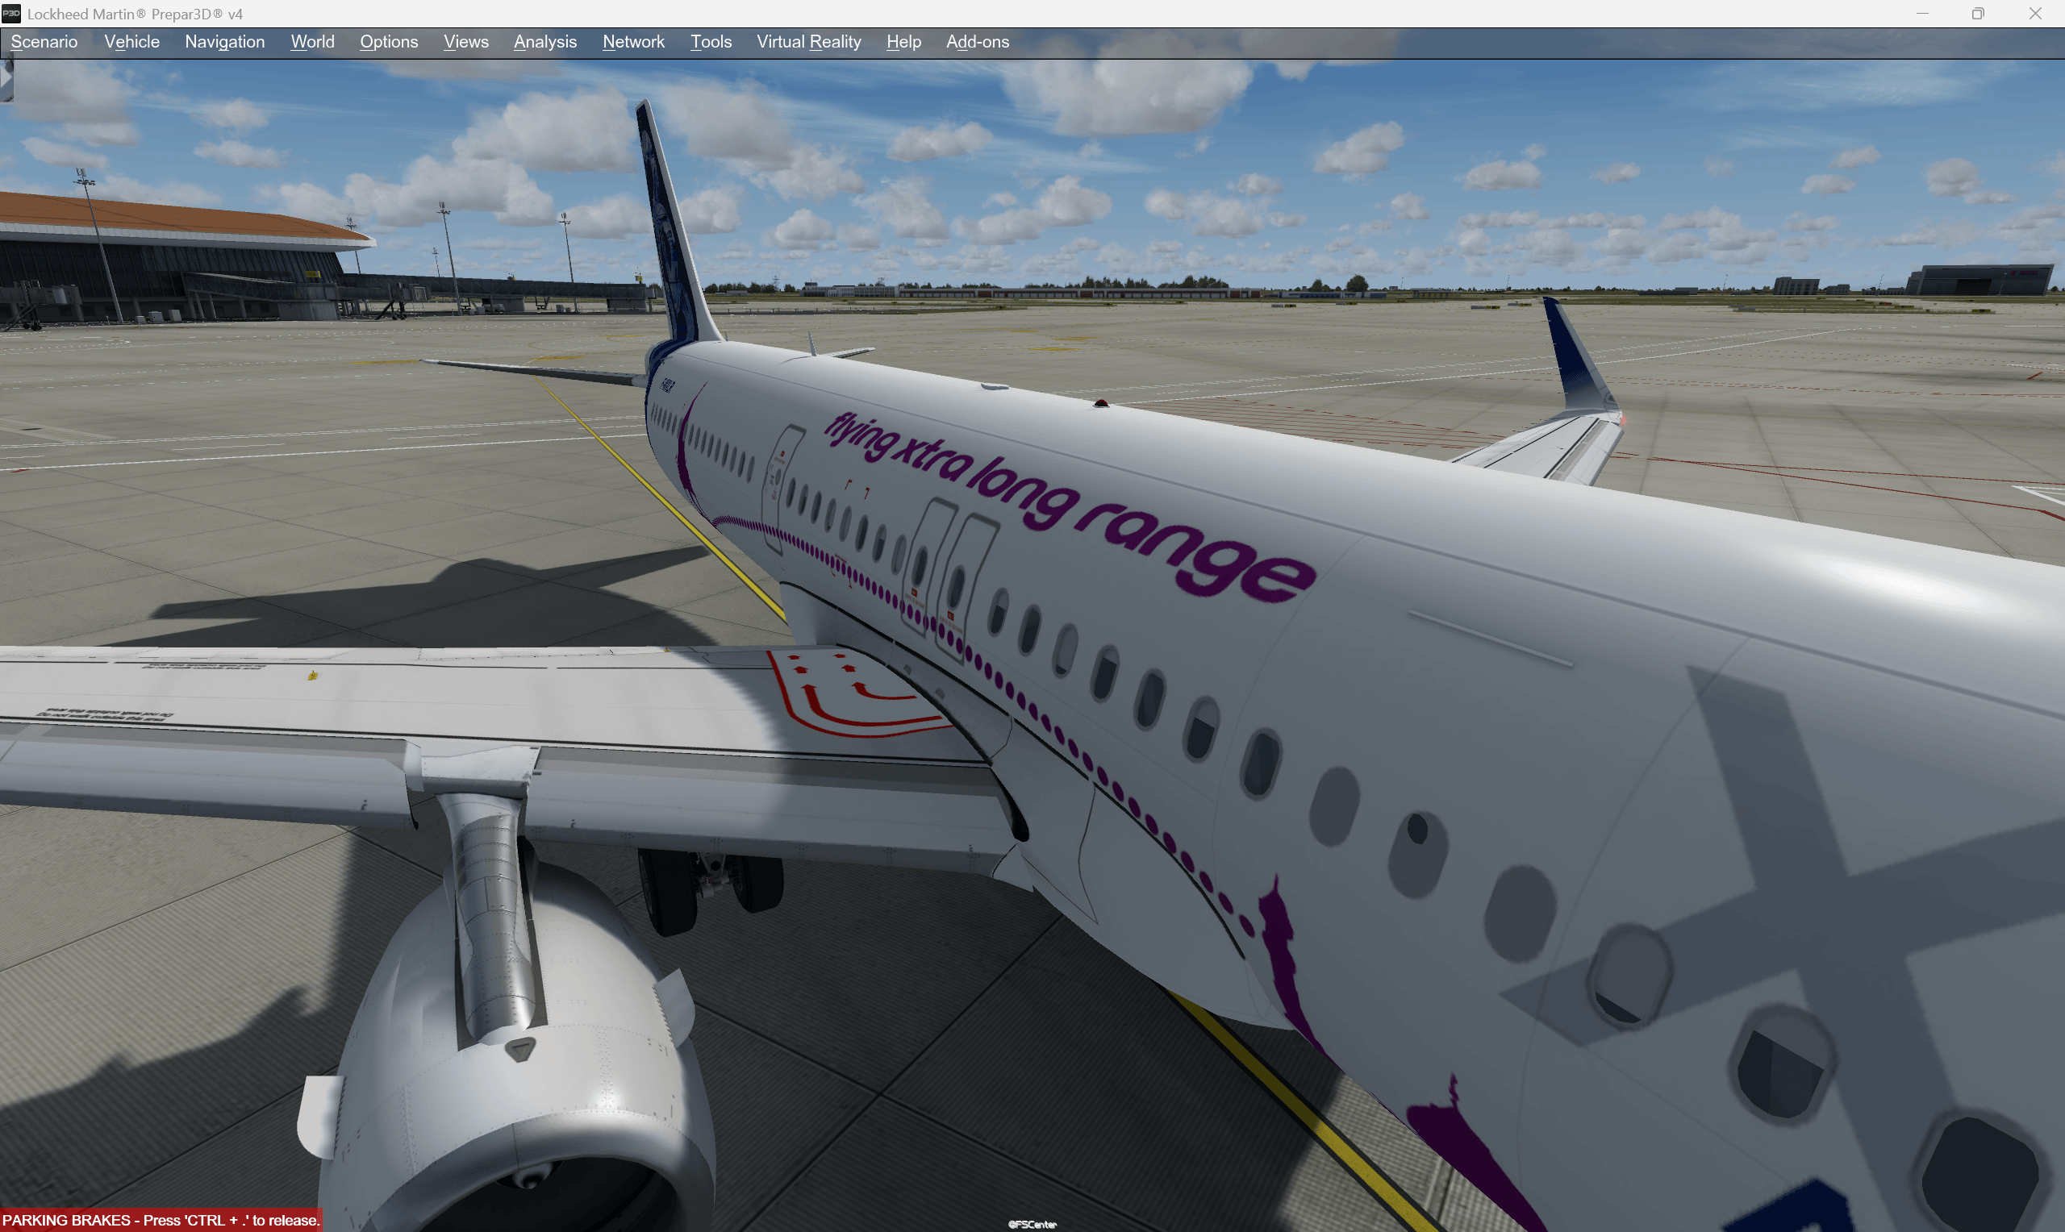Click the Help menu

click(x=900, y=41)
